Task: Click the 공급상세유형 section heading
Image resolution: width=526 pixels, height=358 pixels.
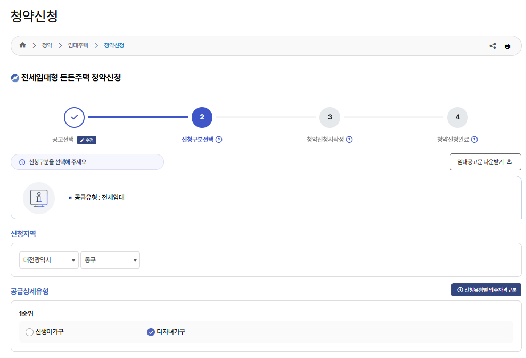Action: click(x=29, y=291)
